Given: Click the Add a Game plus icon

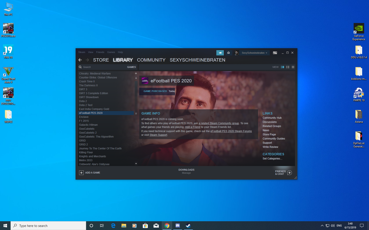Looking at the screenshot, I should [81, 172].
